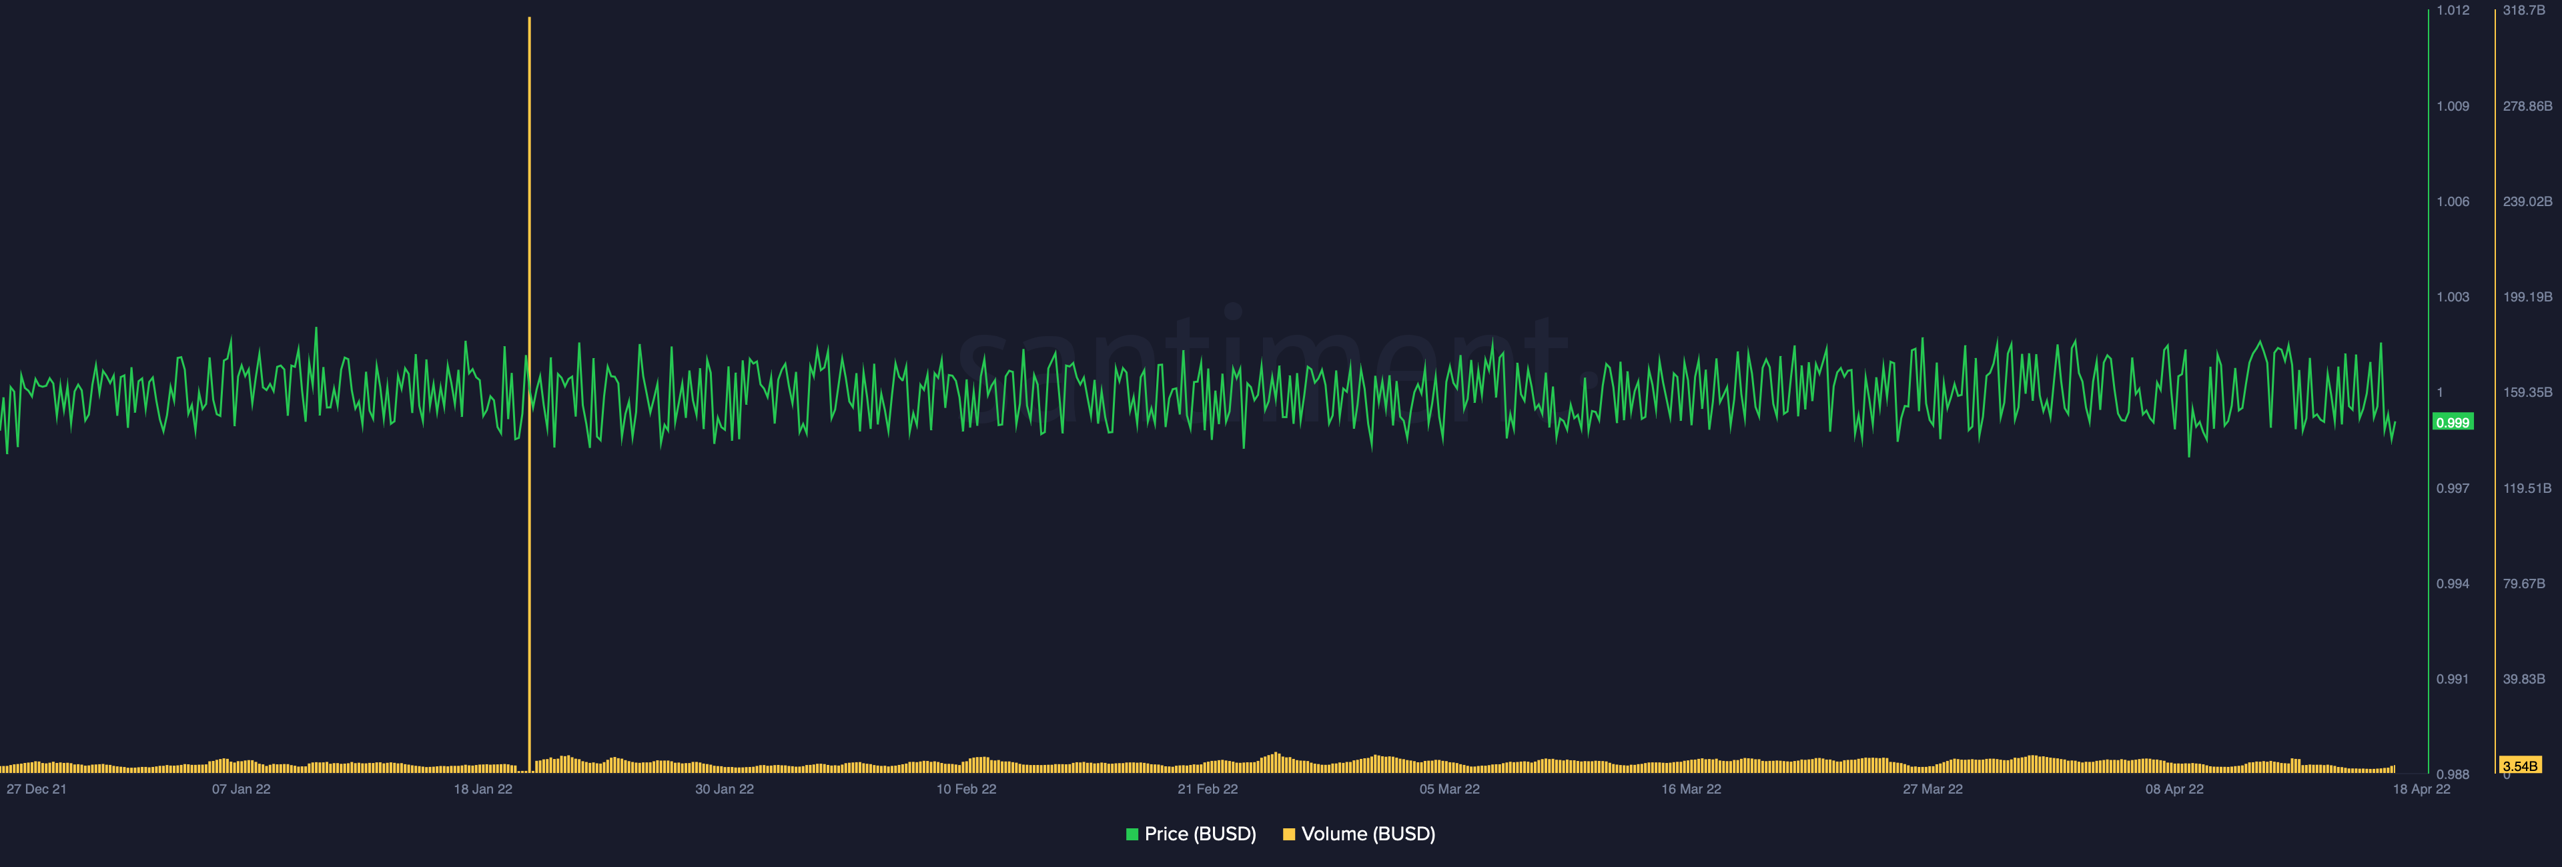Click the yellow Volume (BUSD) legend square
Image resolution: width=2562 pixels, height=867 pixels.
pos(1289,834)
